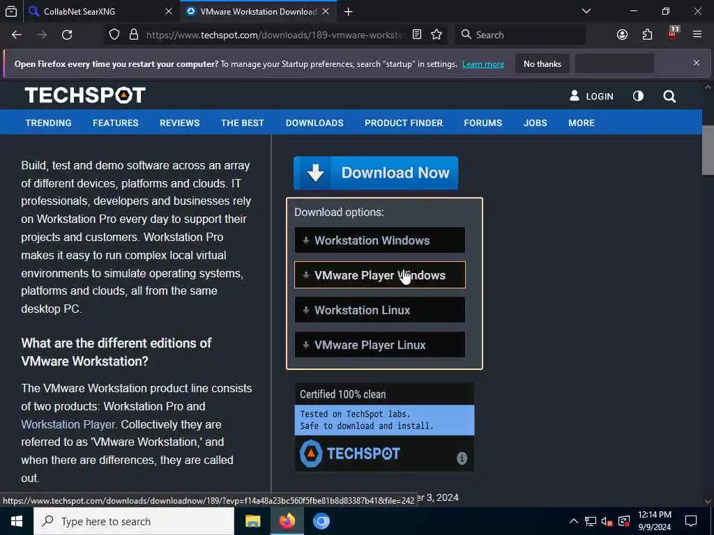Viewport: 714px width, 535px height.
Task: Click the Firefox Search box
Action: tap(520, 35)
